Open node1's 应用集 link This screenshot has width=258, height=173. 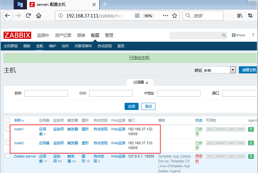(x=43, y=132)
